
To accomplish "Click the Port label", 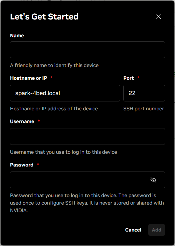I will click(129, 78).
